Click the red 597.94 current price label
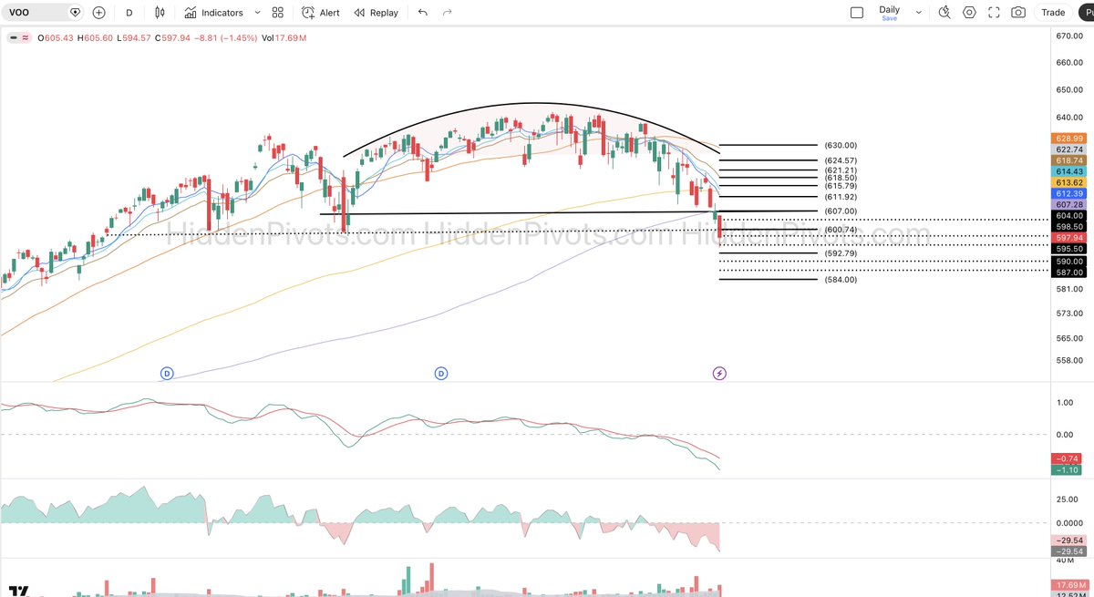The width and height of the screenshot is (1094, 597). click(x=1068, y=237)
